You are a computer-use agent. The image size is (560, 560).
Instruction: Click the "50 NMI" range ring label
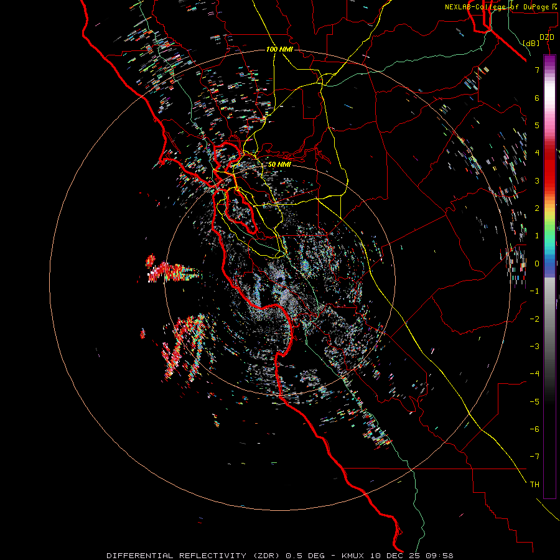279,165
